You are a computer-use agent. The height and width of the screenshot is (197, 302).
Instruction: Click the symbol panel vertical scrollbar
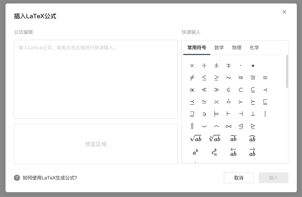287,72
